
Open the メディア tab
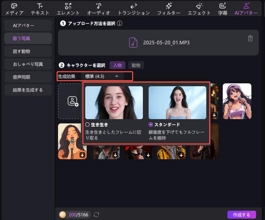point(14,9)
